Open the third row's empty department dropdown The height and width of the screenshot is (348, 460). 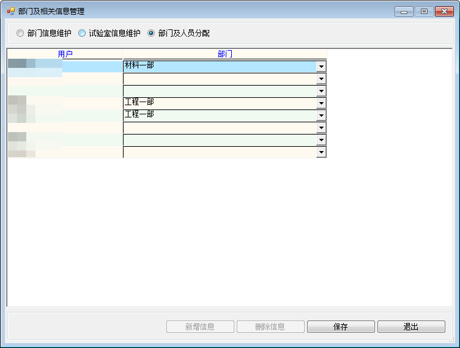[321, 91]
